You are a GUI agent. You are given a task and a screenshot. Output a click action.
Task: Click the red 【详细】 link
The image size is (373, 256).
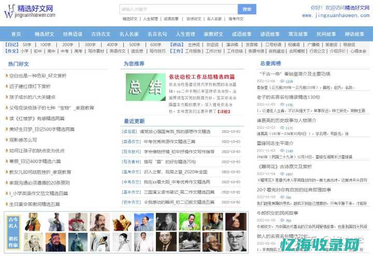(224, 111)
